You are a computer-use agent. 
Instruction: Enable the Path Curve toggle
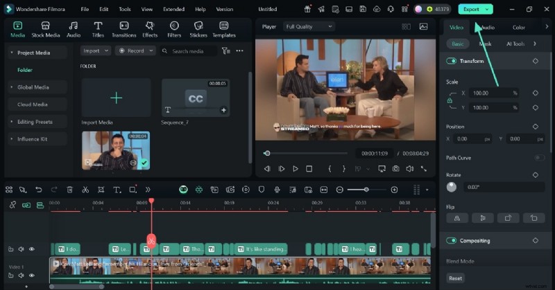click(x=538, y=157)
